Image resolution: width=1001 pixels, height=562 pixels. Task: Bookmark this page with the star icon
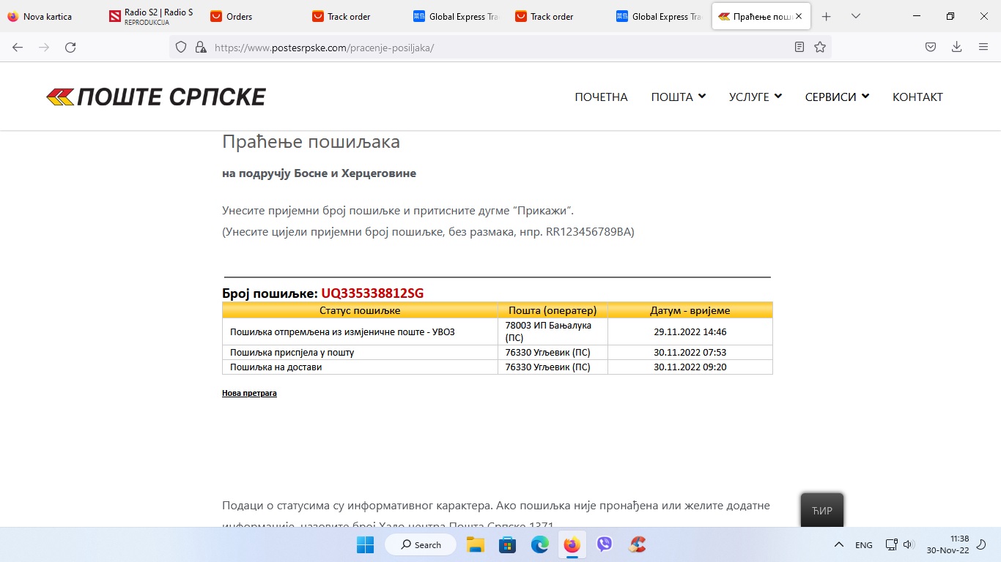(x=820, y=47)
